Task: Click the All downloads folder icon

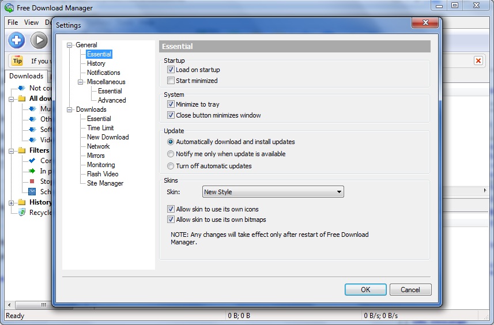Action: tap(22, 99)
